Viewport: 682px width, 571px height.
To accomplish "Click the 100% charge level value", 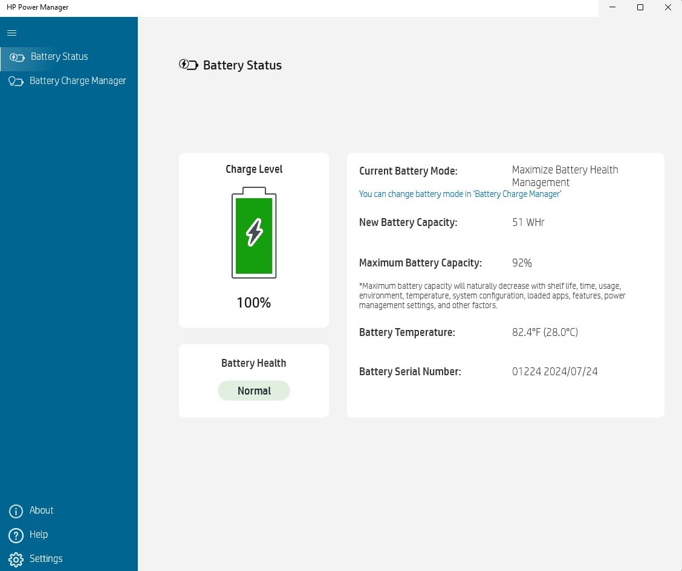I will [254, 303].
